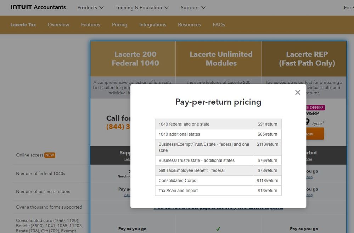Expand the Support menu
Image resolution: width=354 pixels, height=233 pixels.
point(193,7)
